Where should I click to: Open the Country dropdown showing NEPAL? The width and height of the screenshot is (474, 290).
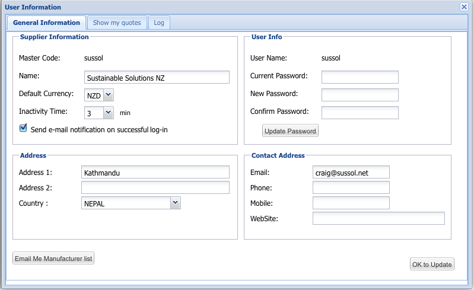[175, 203]
